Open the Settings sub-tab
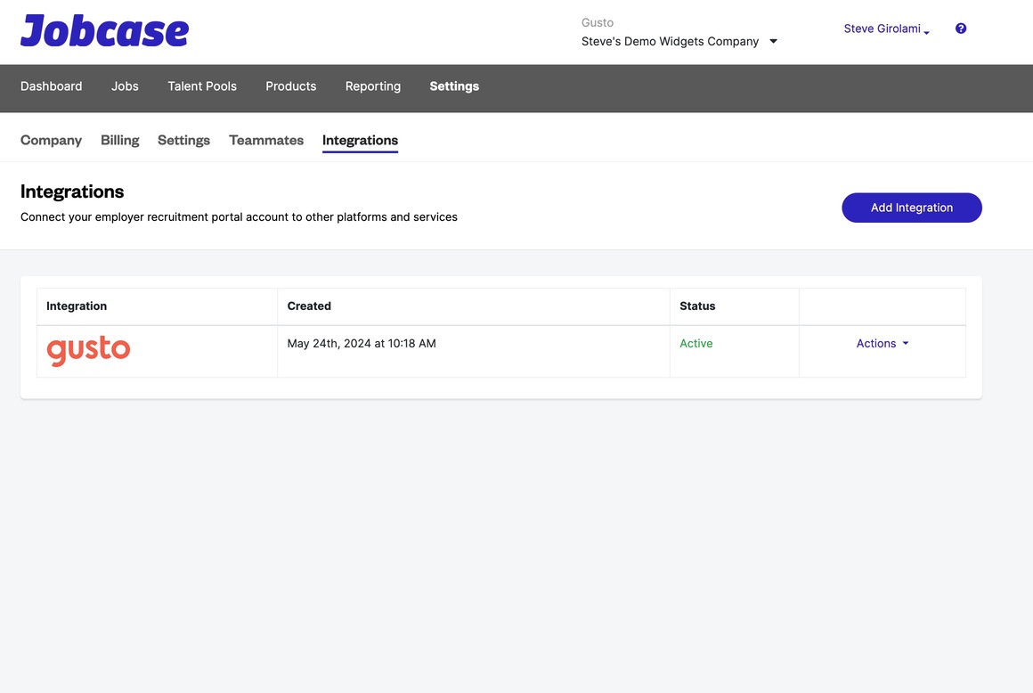 183,141
